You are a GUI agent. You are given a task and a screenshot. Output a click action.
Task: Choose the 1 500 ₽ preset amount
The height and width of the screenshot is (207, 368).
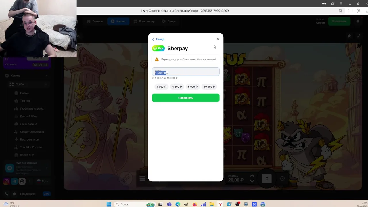177,87
